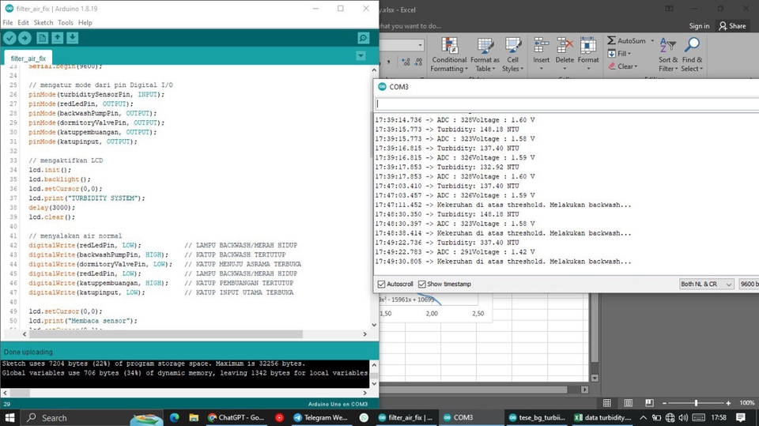Image resolution: width=759 pixels, height=426 pixels.
Task: Open WhatsApp icon in taskbar
Action: [364, 417]
